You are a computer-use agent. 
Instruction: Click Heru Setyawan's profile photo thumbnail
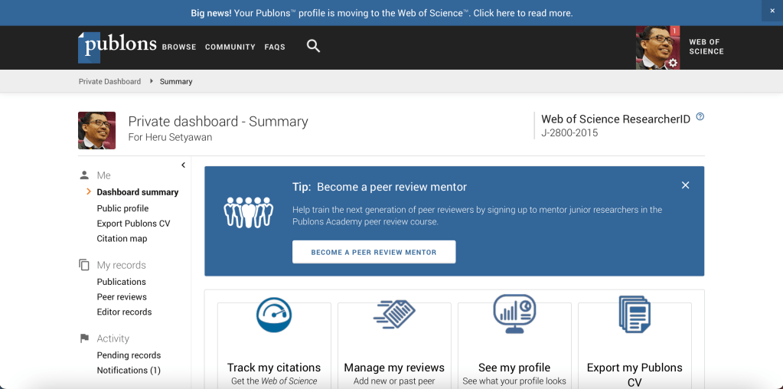(96, 130)
